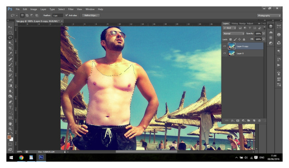Screen dimensions: 289x168
Task: Select the Path Selection tool
Action: 10,112
